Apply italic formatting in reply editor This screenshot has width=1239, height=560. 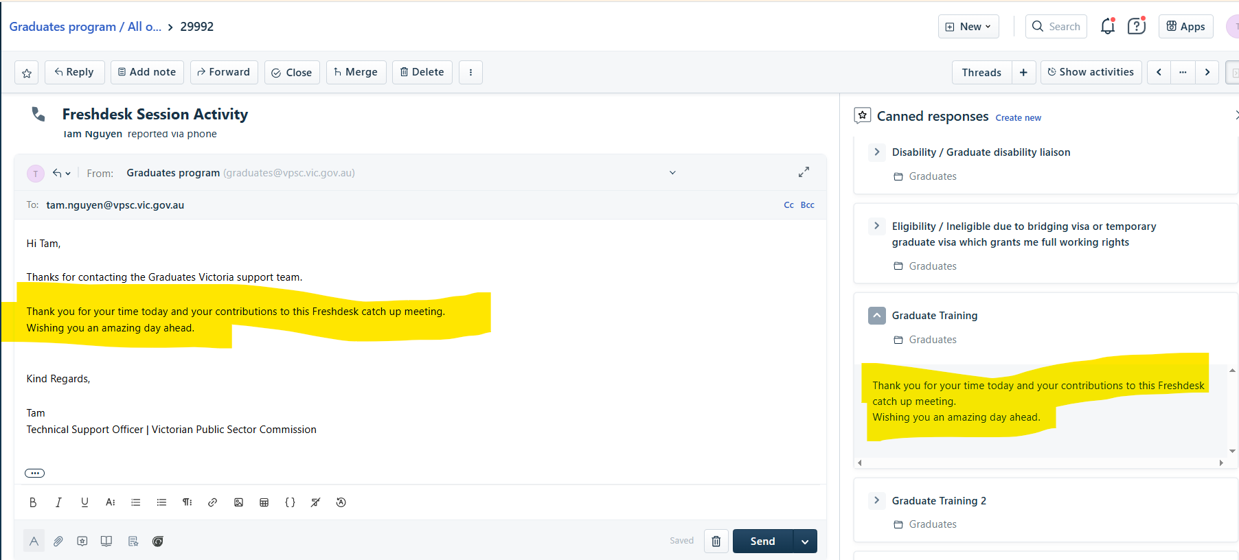pos(58,502)
